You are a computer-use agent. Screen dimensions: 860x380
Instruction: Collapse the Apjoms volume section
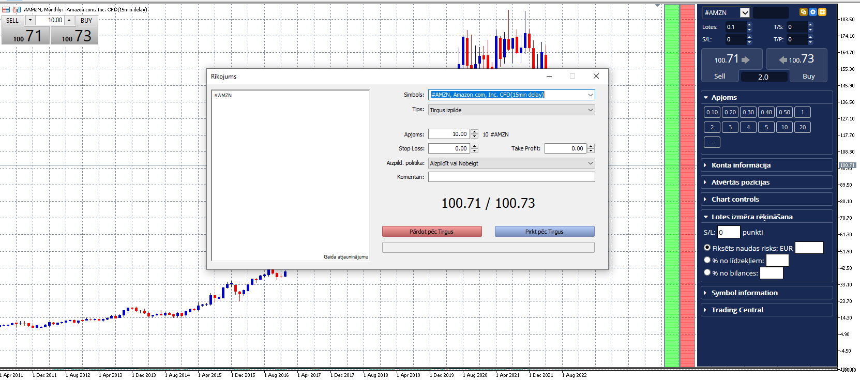766,97
